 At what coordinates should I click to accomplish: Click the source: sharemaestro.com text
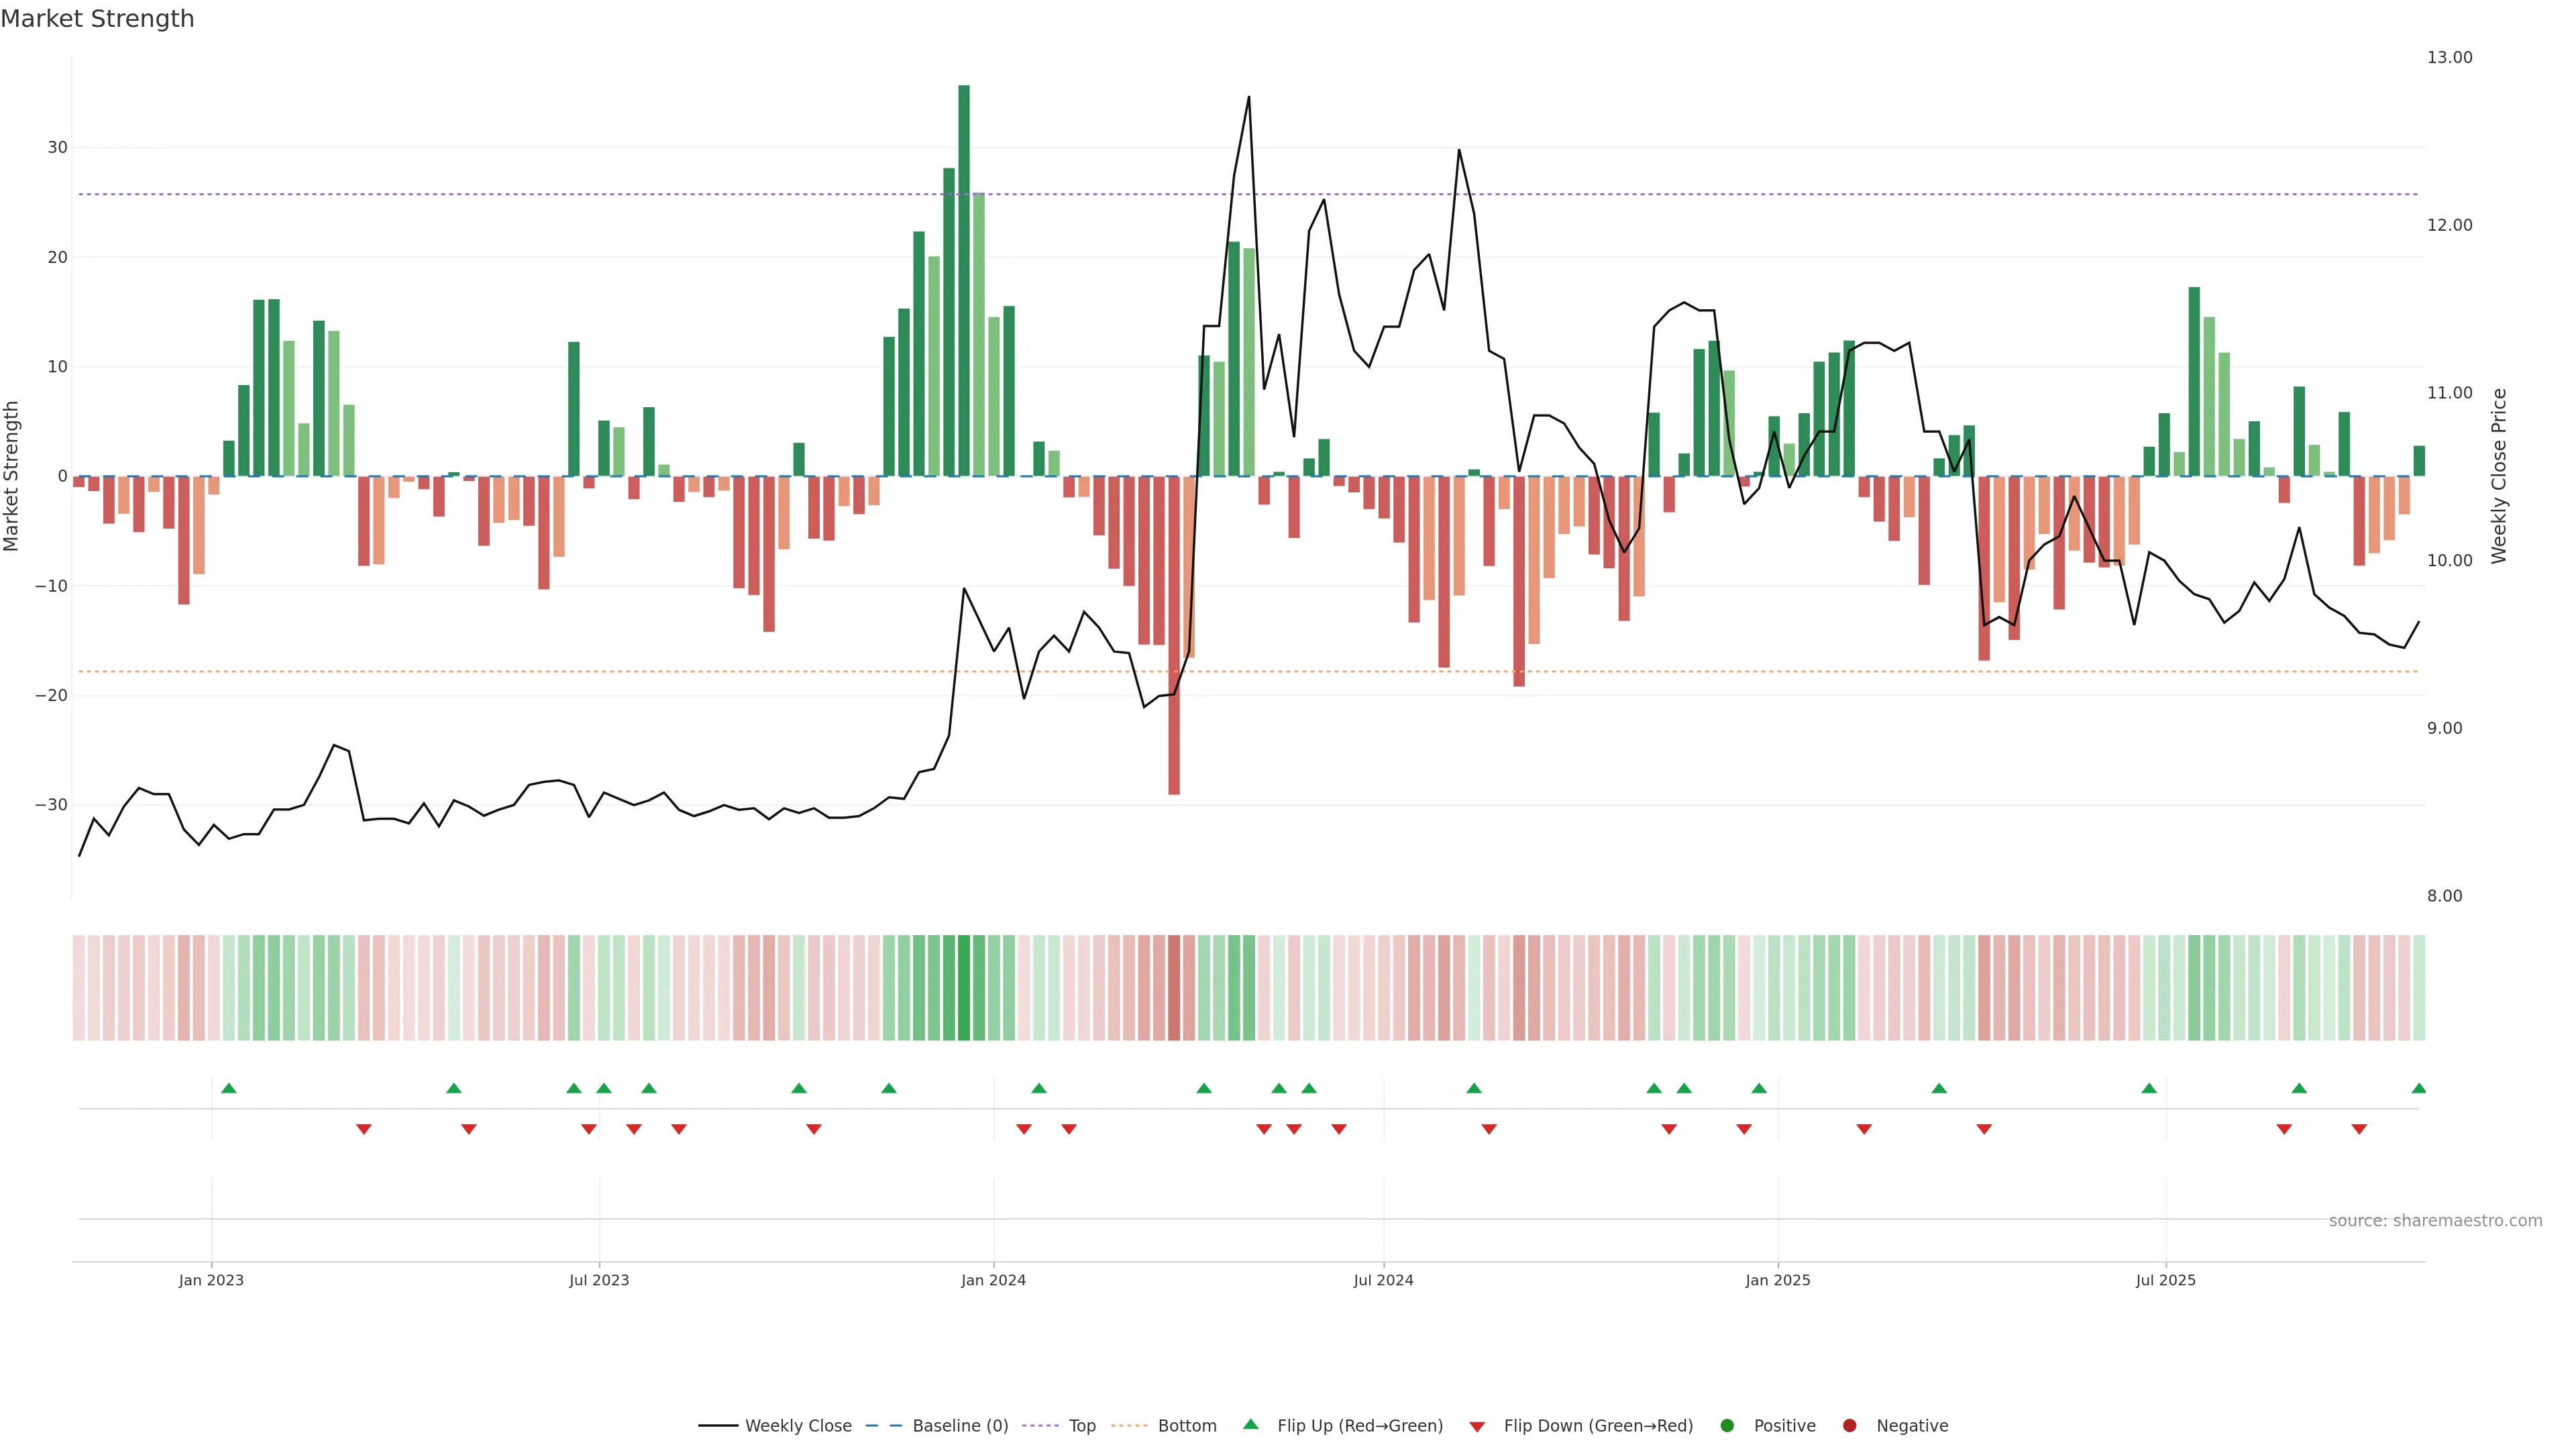[x=2435, y=1221]
